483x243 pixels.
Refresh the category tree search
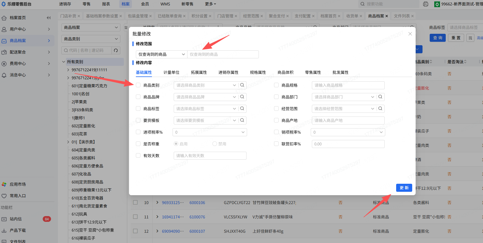point(116,50)
